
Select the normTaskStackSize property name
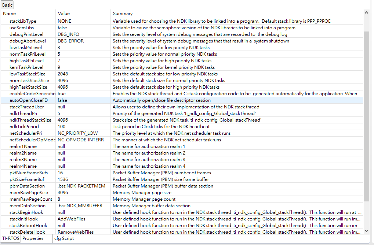point(29,81)
